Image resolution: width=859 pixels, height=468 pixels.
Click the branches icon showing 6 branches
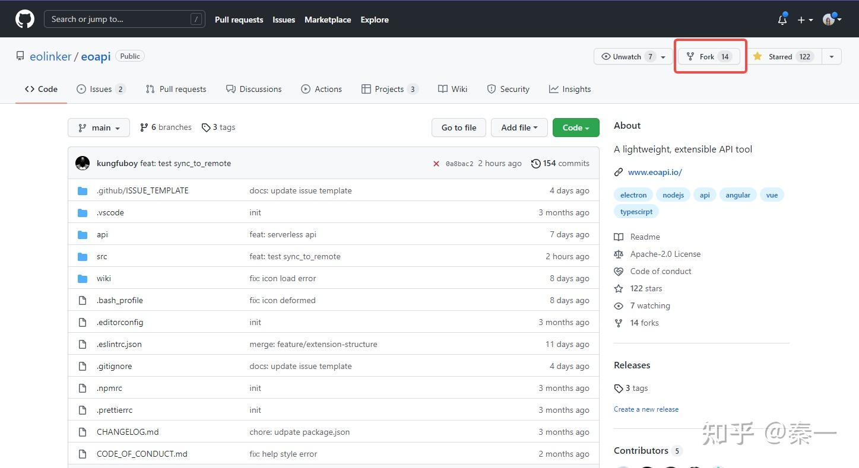tap(144, 127)
